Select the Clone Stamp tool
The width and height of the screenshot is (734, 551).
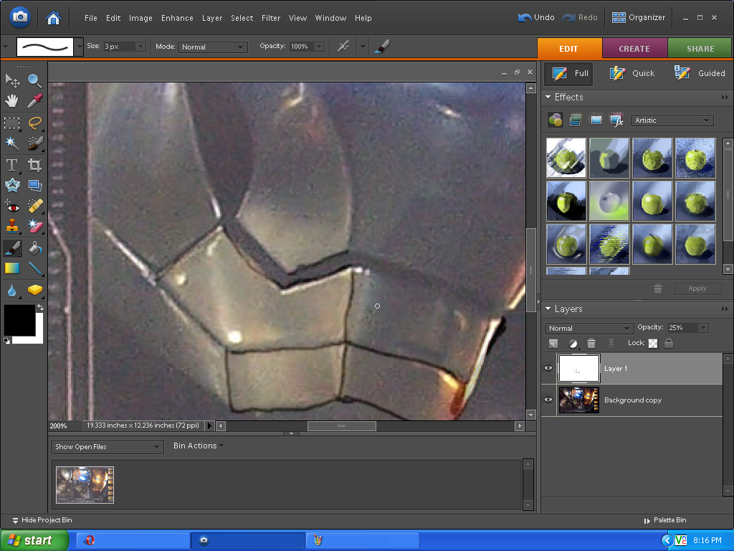tap(12, 226)
